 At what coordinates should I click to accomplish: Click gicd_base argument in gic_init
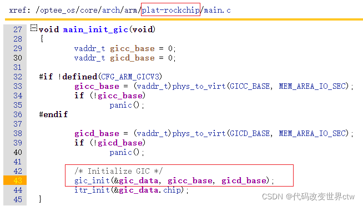pyautogui.click(x=244, y=181)
